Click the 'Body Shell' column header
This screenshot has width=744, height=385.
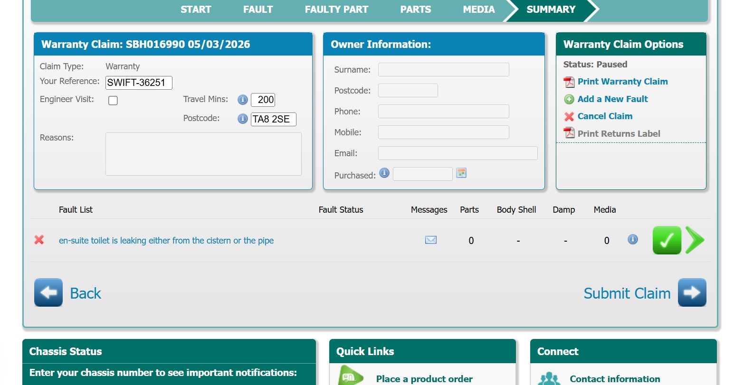(516, 210)
